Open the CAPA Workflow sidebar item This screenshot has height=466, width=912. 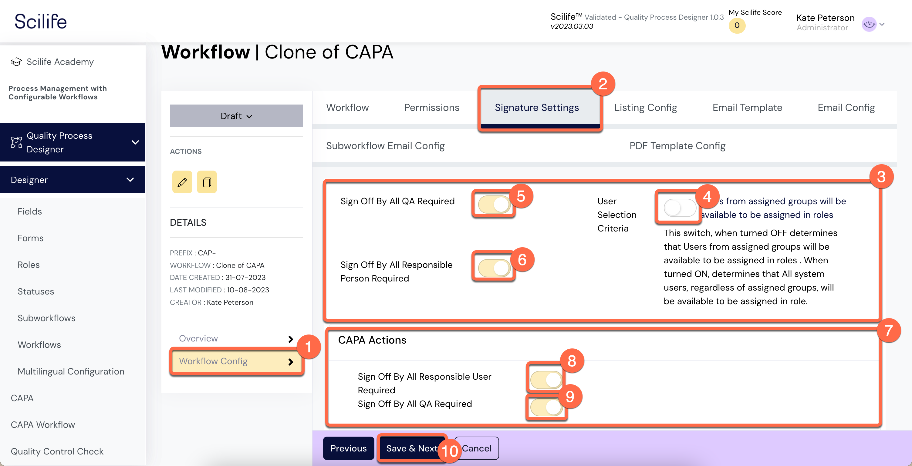[x=43, y=424]
